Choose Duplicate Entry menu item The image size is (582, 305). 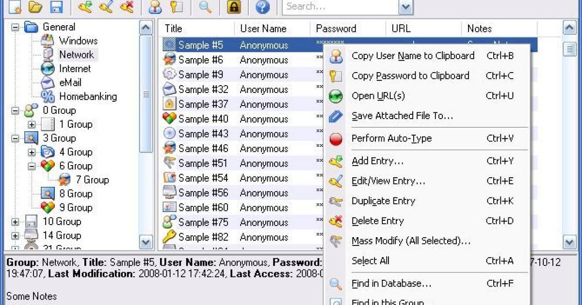point(427,201)
